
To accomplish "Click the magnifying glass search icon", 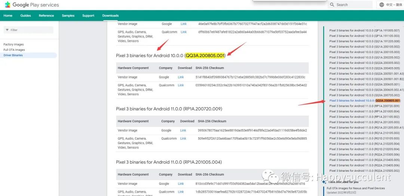I will (332, 5).
